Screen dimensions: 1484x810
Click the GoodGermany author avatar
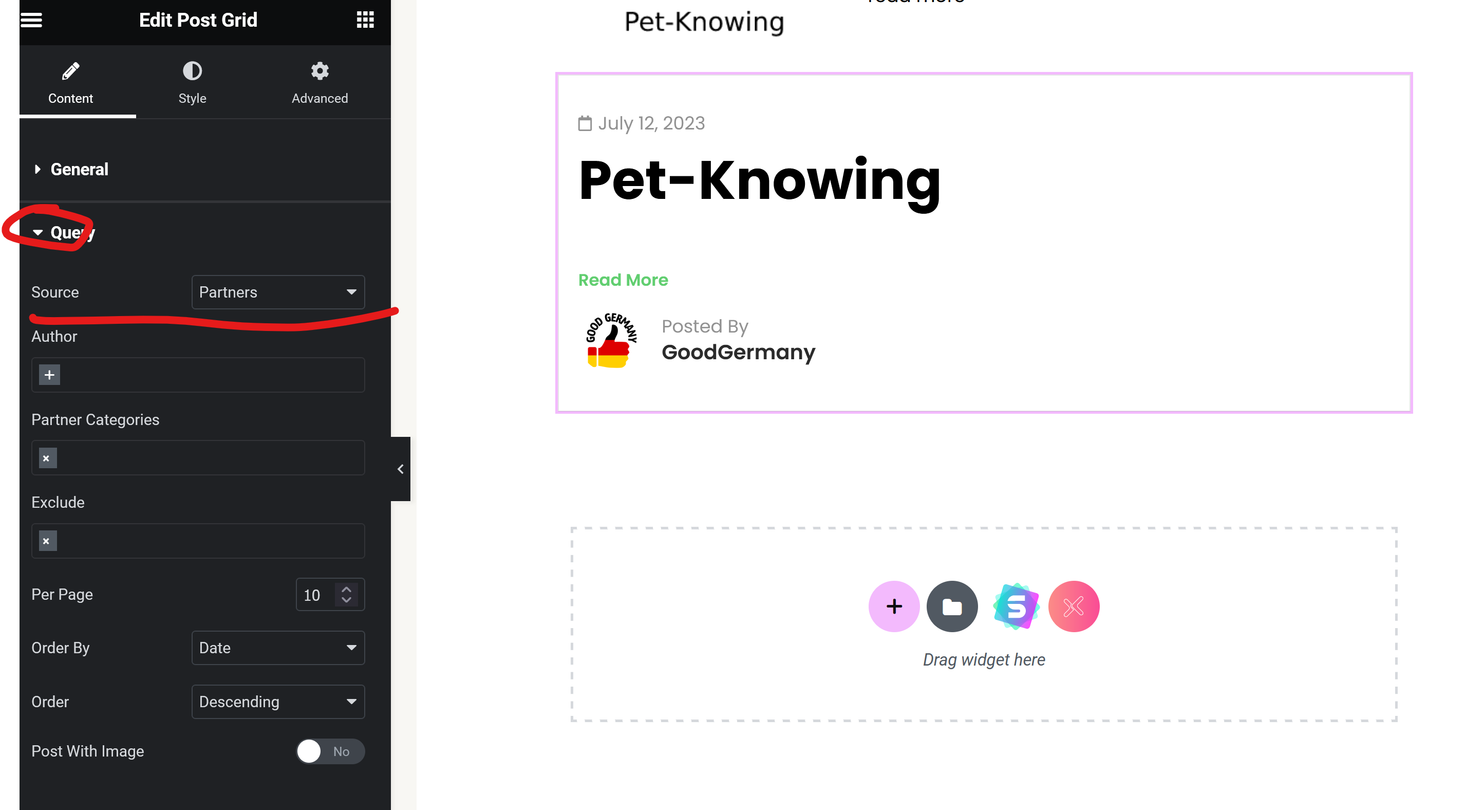click(x=612, y=341)
